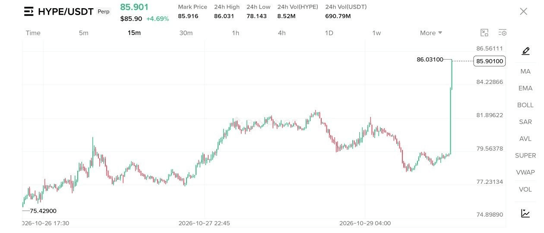Switch to the 1h timeframe
Image resolution: width=544 pixels, height=233 pixels.
click(235, 33)
